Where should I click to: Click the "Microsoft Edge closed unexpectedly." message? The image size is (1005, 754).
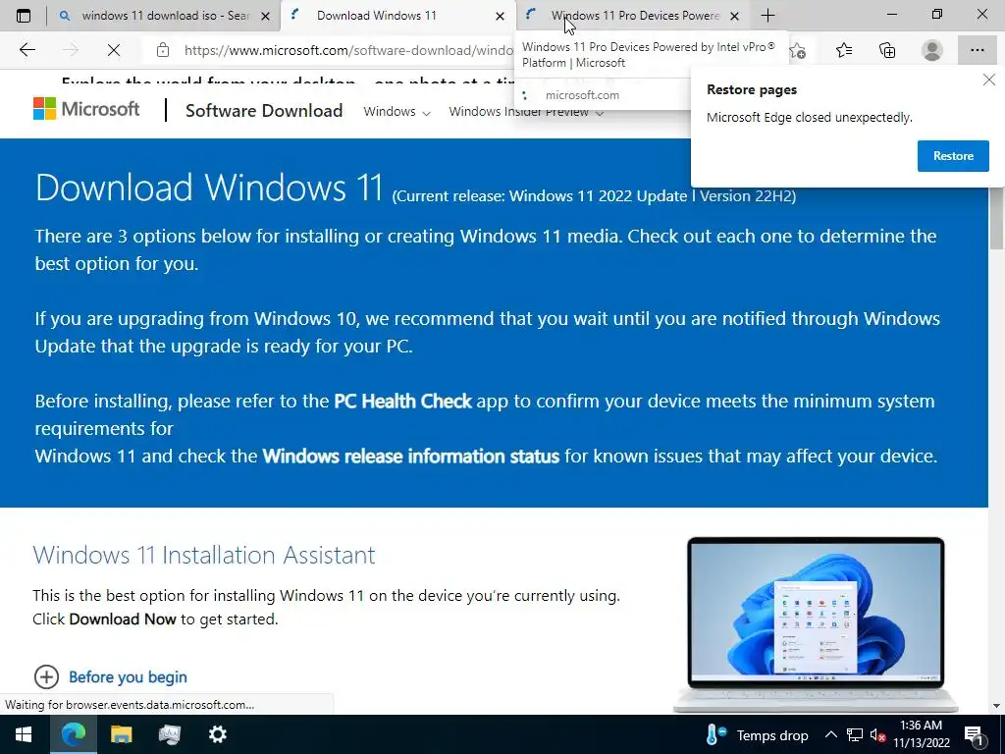coord(809,118)
